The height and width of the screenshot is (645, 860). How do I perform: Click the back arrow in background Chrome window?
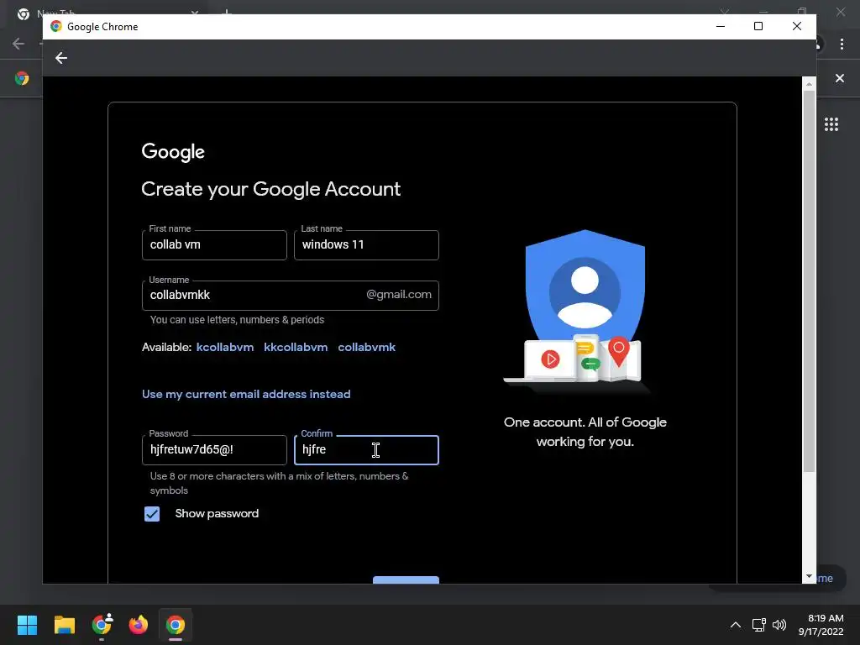(18, 44)
